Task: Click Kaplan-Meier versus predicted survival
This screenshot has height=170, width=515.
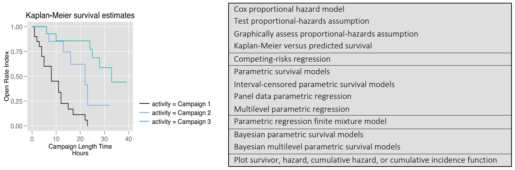Action: coord(303,46)
